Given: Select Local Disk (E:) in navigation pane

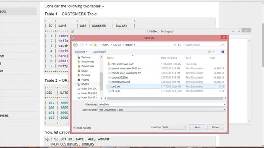Looking at the screenshot, I should tap(89, 93).
